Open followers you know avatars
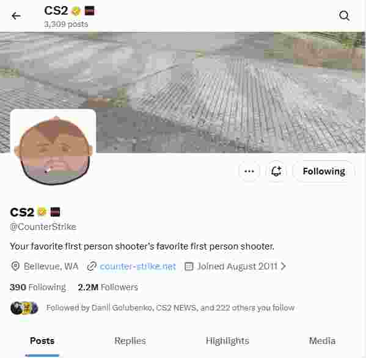The width and height of the screenshot is (366, 358). 24,308
